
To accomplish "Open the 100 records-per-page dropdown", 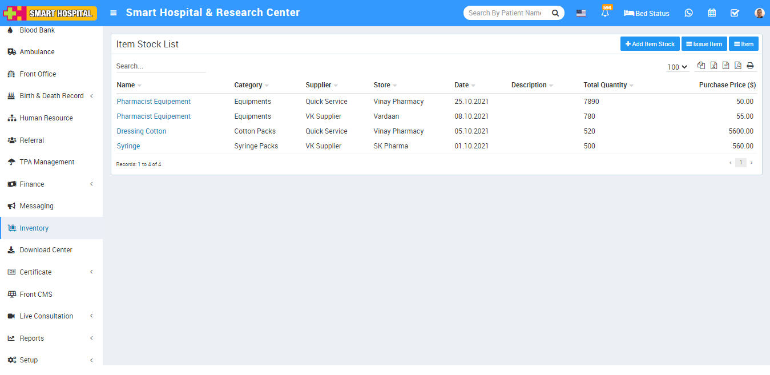I will click(677, 67).
